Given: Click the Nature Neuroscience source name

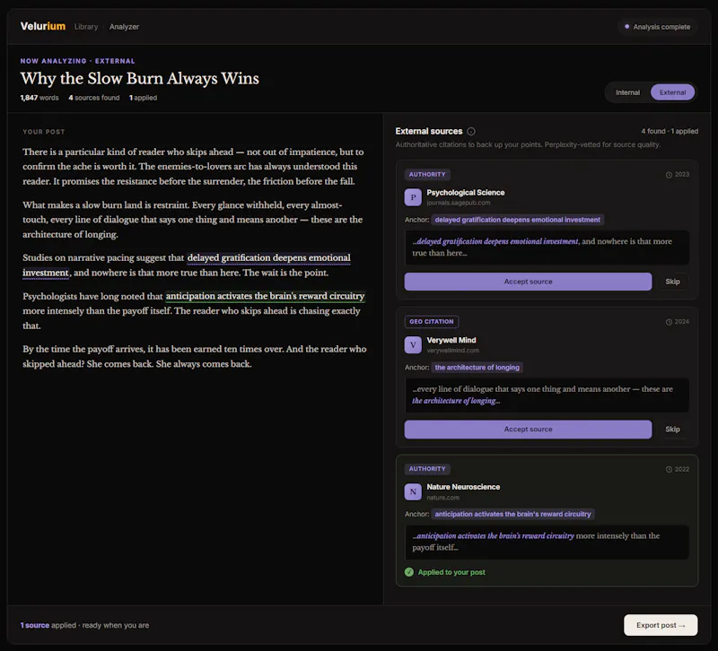Looking at the screenshot, I should pyautogui.click(x=463, y=487).
